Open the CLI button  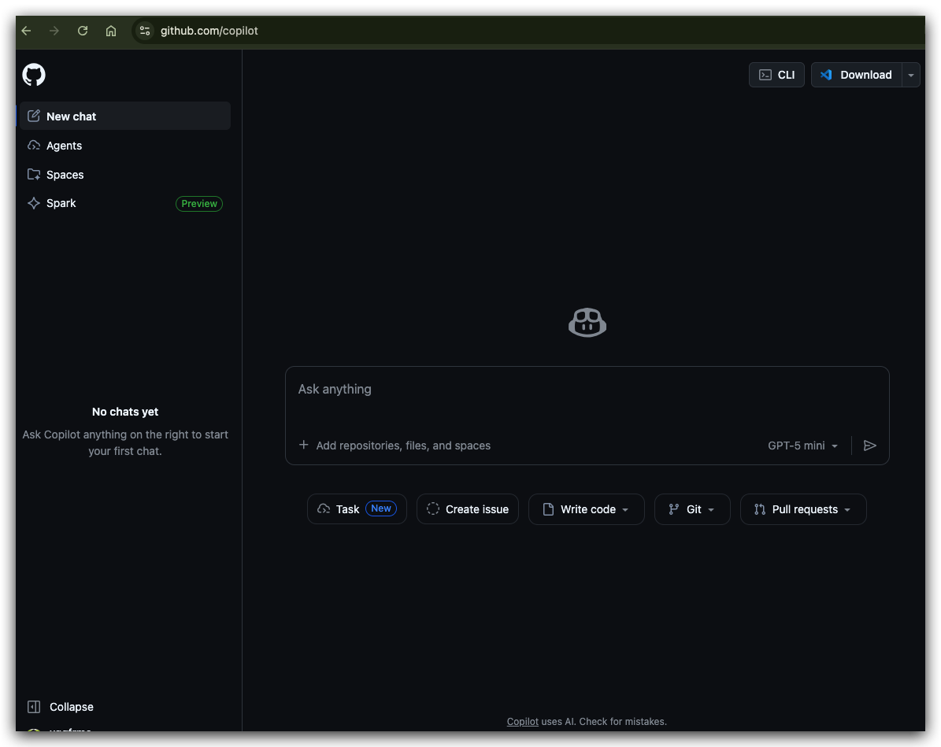click(776, 75)
